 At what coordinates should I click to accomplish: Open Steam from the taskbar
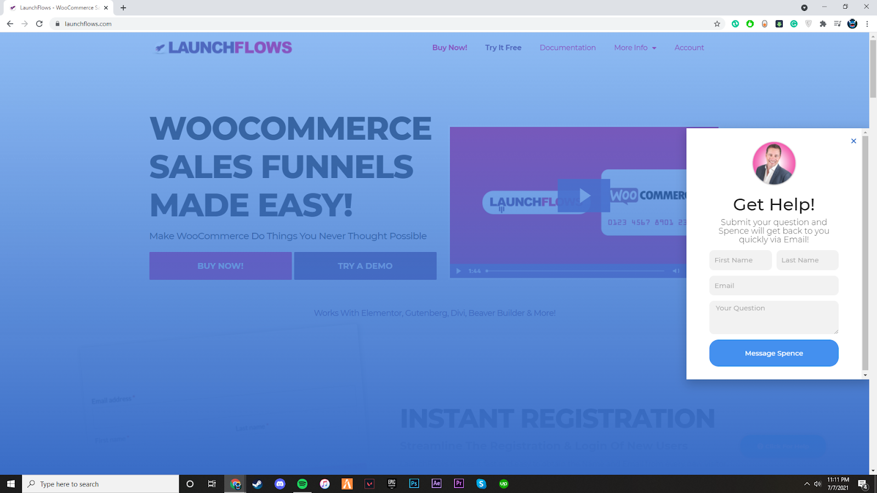257,484
